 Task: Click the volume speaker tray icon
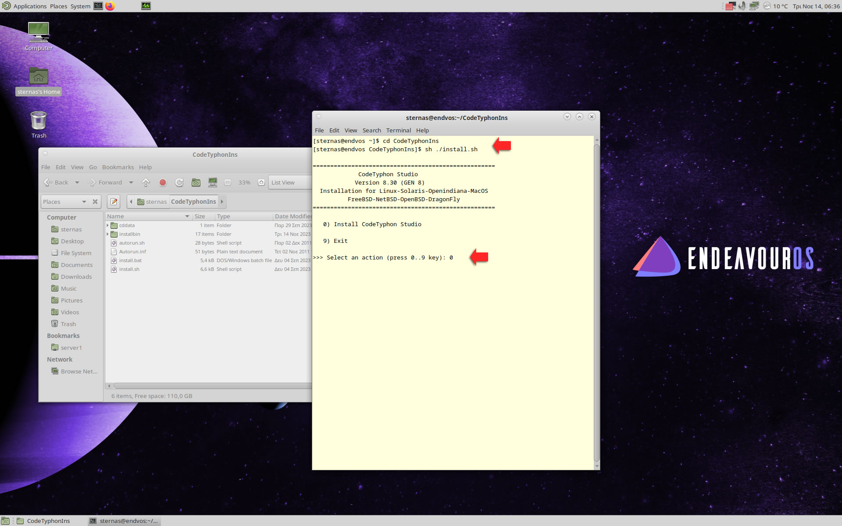point(742,6)
